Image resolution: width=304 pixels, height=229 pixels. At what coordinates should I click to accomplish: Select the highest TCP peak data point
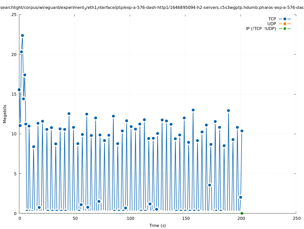[x=22, y=36]
